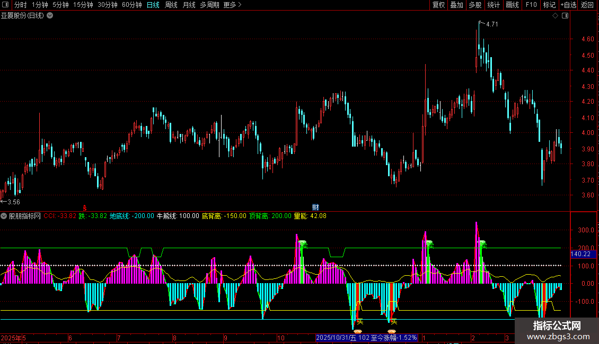The height and width of the screenshot is (344, 599).
Task: Switch to 日线 daily chart
Action: [153, 5]
